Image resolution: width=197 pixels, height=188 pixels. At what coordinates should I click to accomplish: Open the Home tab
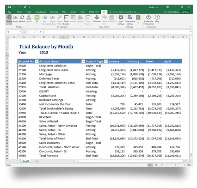point(19,12)
